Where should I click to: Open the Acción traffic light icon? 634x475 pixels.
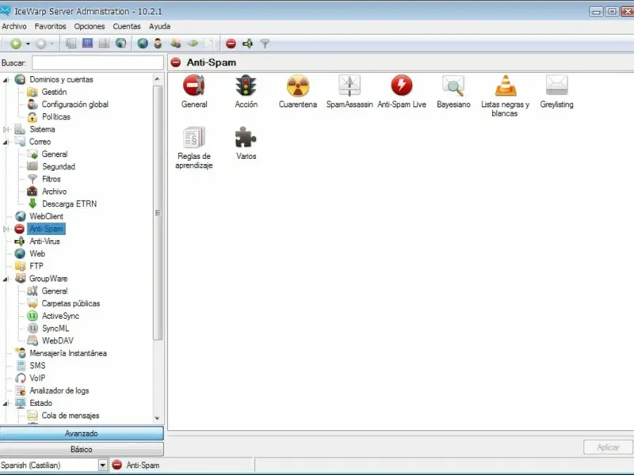[246, 92]
